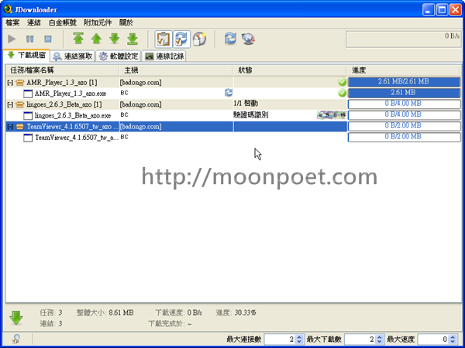465x348 pixels.
Task: Click the 最大連接數 input field
Action: pos(280,339)
